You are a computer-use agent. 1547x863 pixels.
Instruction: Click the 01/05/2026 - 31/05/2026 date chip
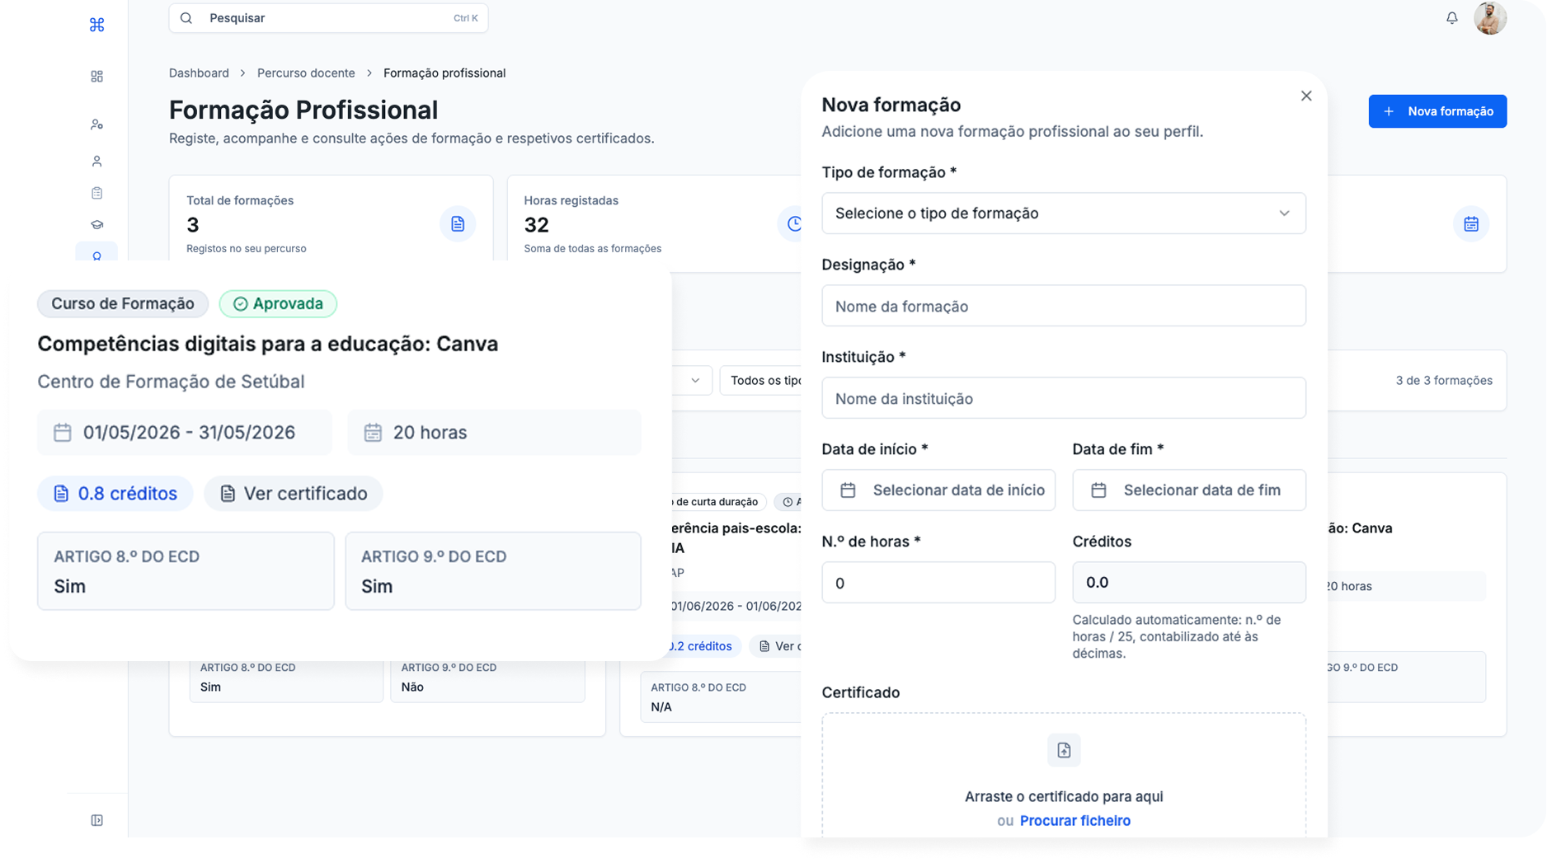click(x=185, y=433)
